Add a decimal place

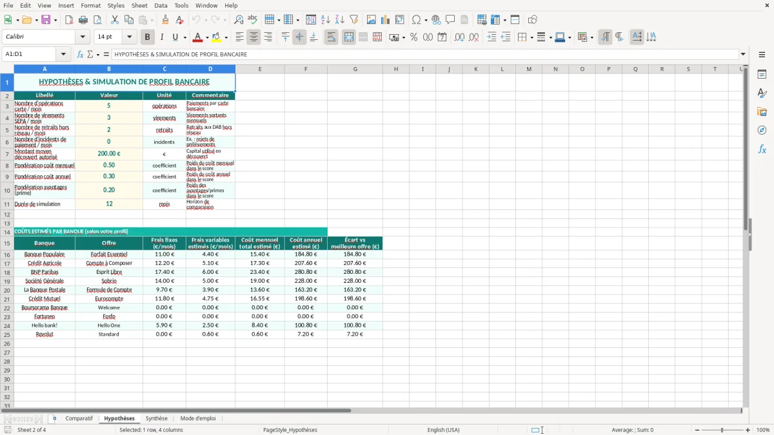click(460, 37)
